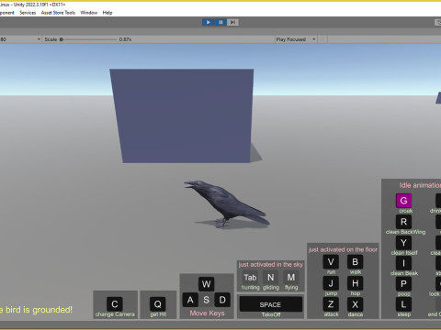Pause the game with the Pause button
441x330 pixels.
pyautogui.click(x=220, y=22)
